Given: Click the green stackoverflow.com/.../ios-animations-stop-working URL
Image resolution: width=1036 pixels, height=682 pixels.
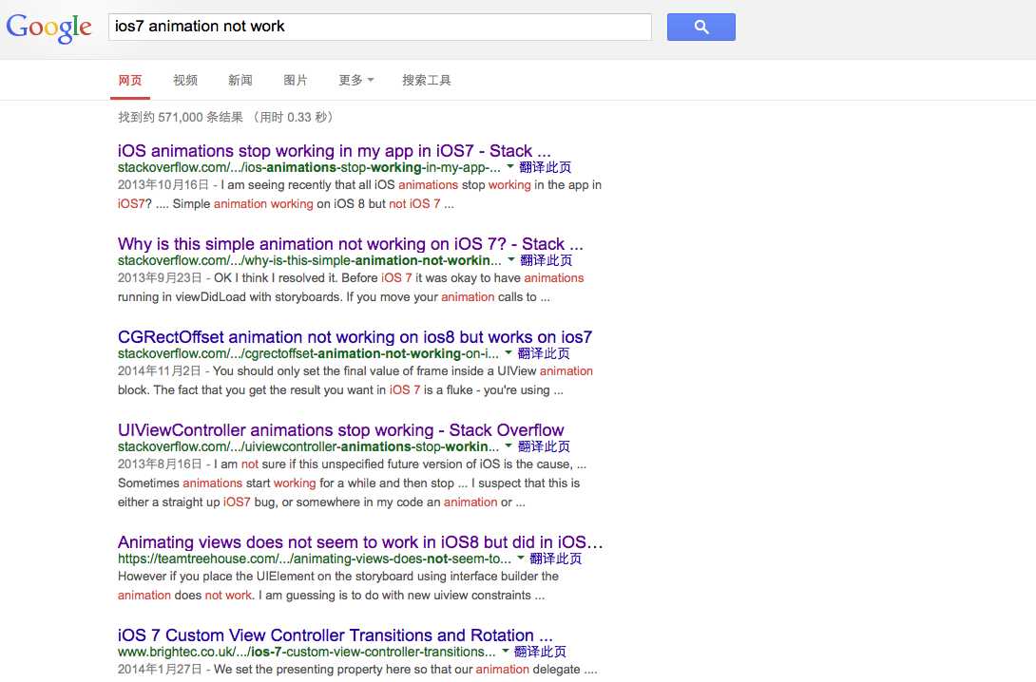Looking at the screenshot, I should click(309, 168).
